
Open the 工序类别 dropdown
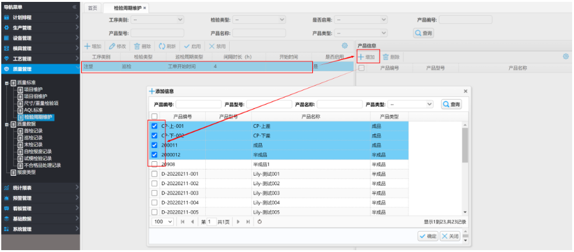click(x=157, y=20)
